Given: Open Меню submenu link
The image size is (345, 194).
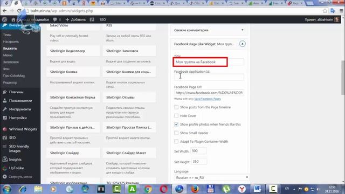Looking at the screenshot, I should pos(8,55).
